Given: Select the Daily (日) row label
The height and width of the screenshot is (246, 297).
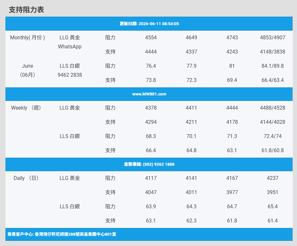Looking at the screenshot, I should pos(26,178).
